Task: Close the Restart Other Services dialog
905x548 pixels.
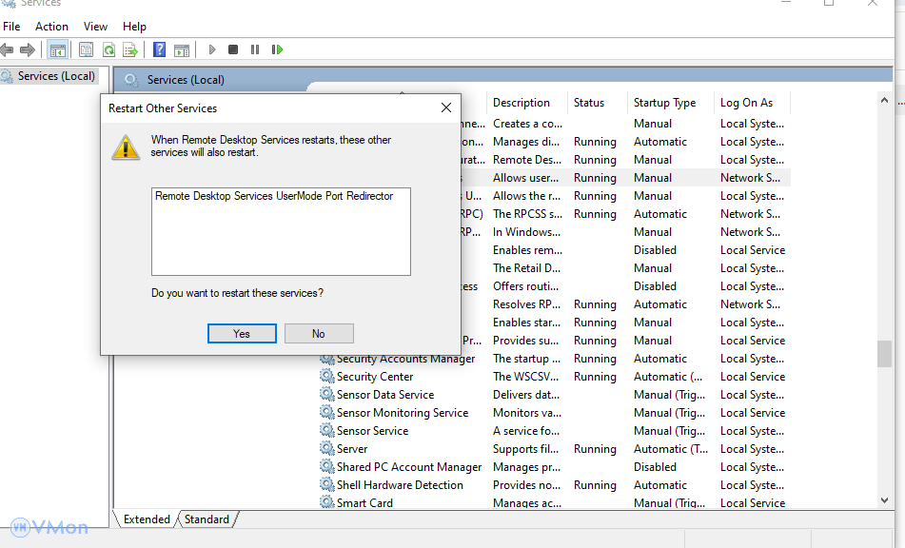Action: click(445, 108)
